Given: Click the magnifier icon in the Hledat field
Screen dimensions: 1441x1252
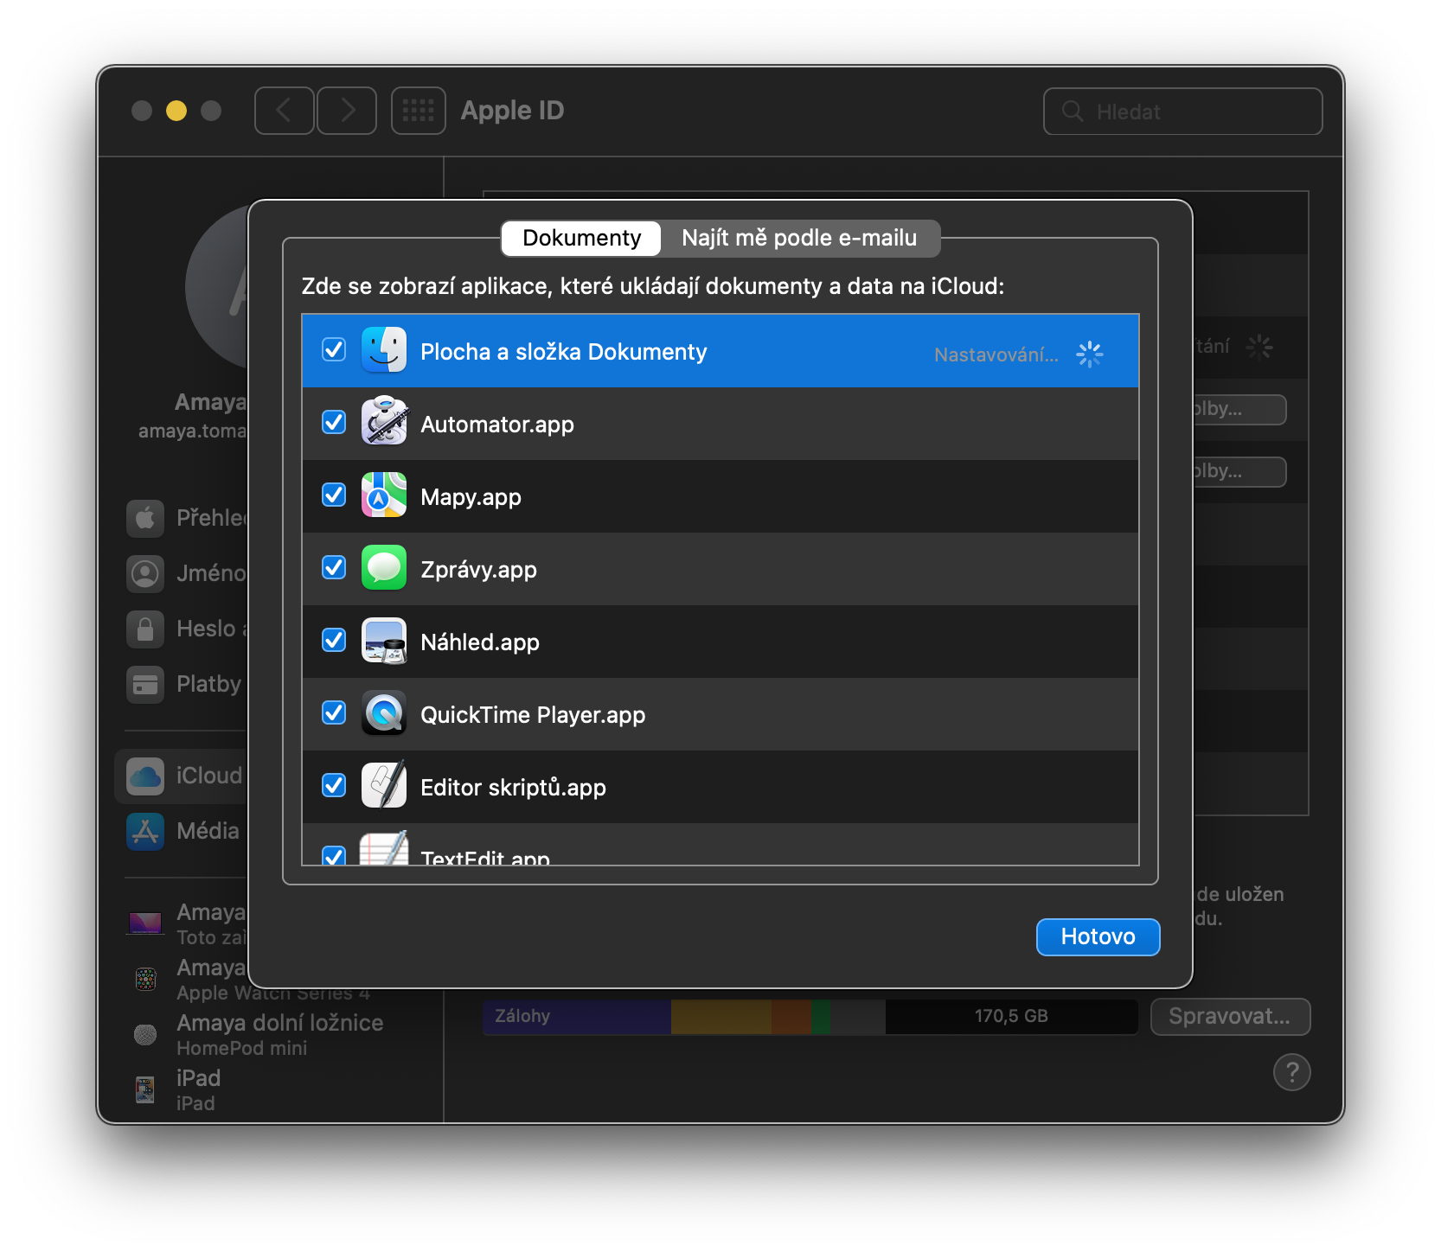Looking at the screenshot, I should tap(1073, 111).
